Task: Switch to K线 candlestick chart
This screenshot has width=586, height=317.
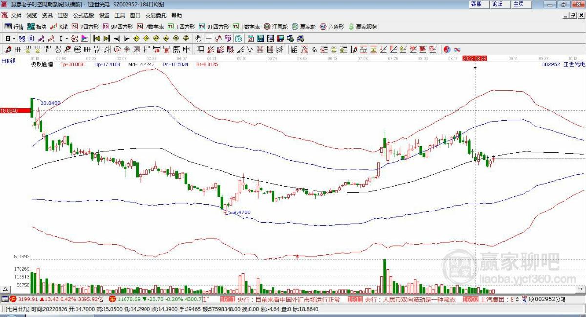Action: [59, 26]
